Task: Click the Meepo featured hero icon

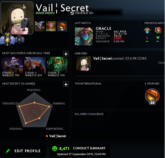Action: 40,26
